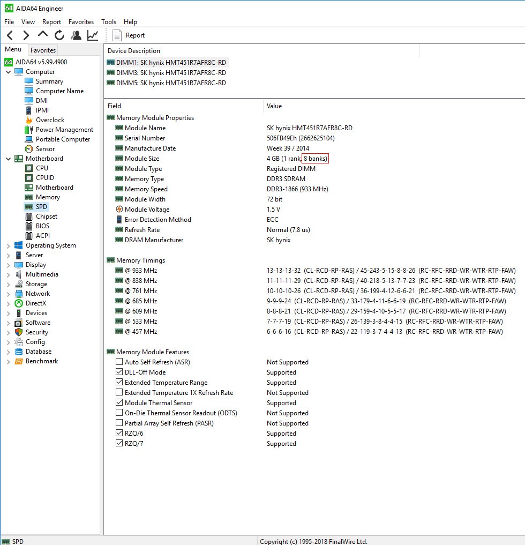Toggle On-Die Thermal Sensor Readout checkbox
Image resolution: width=525 pixels, height=545 pixels.
click(x=119, y=413)
